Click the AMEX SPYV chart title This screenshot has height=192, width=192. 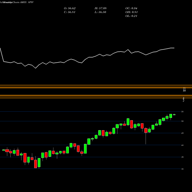[x=27, y=2]
